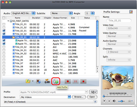Screen dimensions: 137x107
Task: Click the log icon in status bar
Action: (x=95, y=101)
